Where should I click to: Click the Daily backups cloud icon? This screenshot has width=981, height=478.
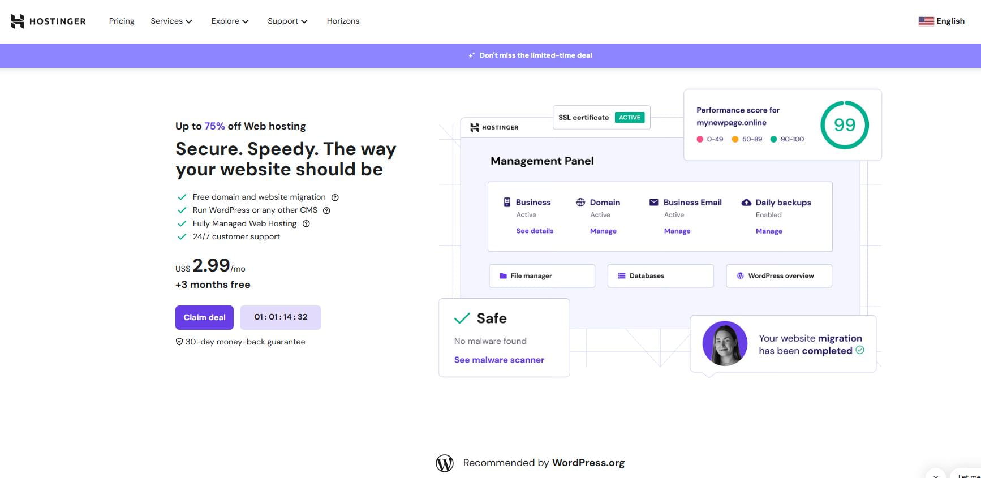click(746, 203)
